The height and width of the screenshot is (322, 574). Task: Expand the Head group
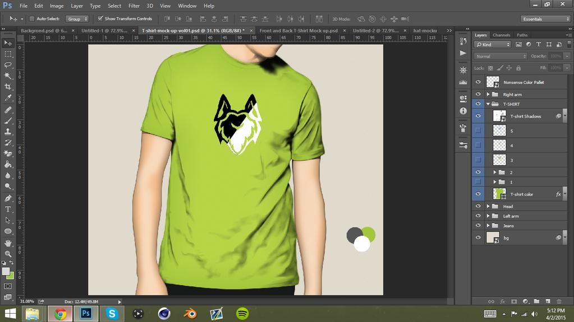point(488,206)
